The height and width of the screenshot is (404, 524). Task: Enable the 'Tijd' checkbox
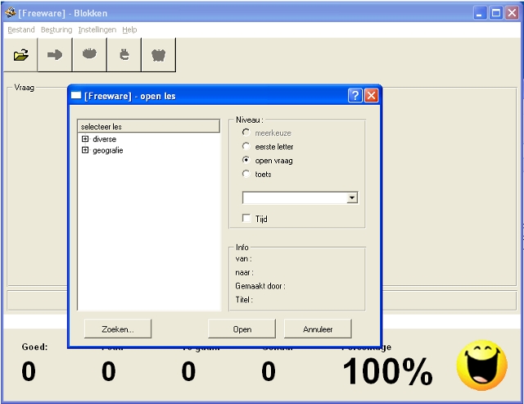tap(247, 219)
